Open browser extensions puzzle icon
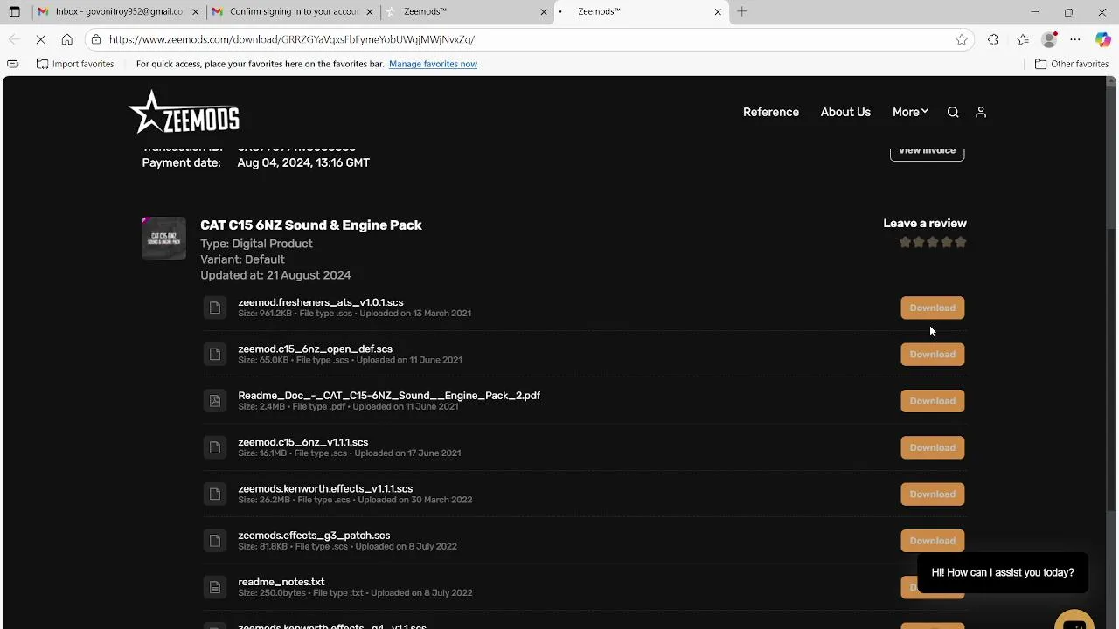 point(993,39)
